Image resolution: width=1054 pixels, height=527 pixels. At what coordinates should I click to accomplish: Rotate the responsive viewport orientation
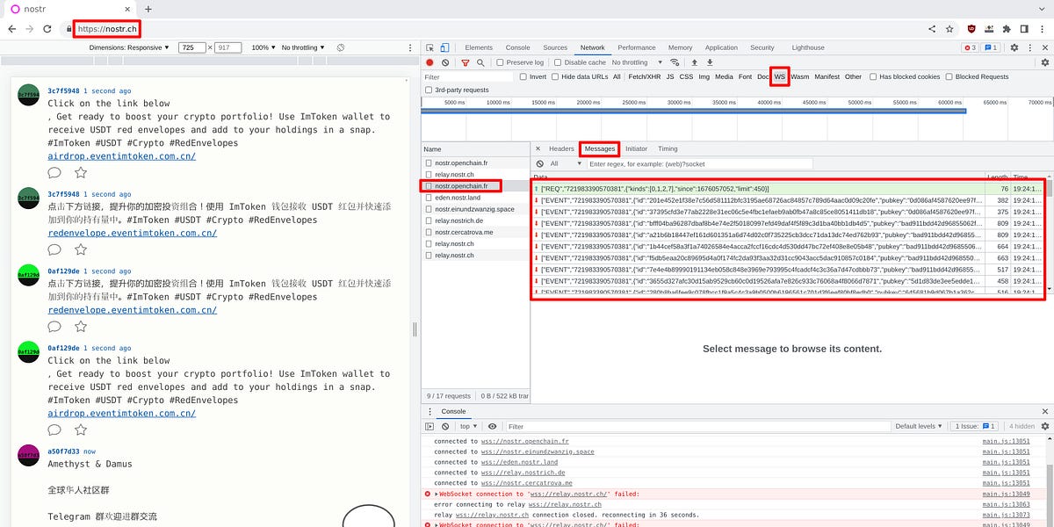tap(340, 48)
